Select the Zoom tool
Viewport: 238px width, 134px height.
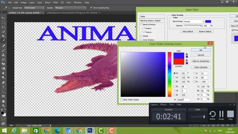click(3, 106)
